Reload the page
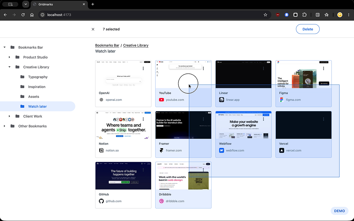 click(x=23, y=15)
